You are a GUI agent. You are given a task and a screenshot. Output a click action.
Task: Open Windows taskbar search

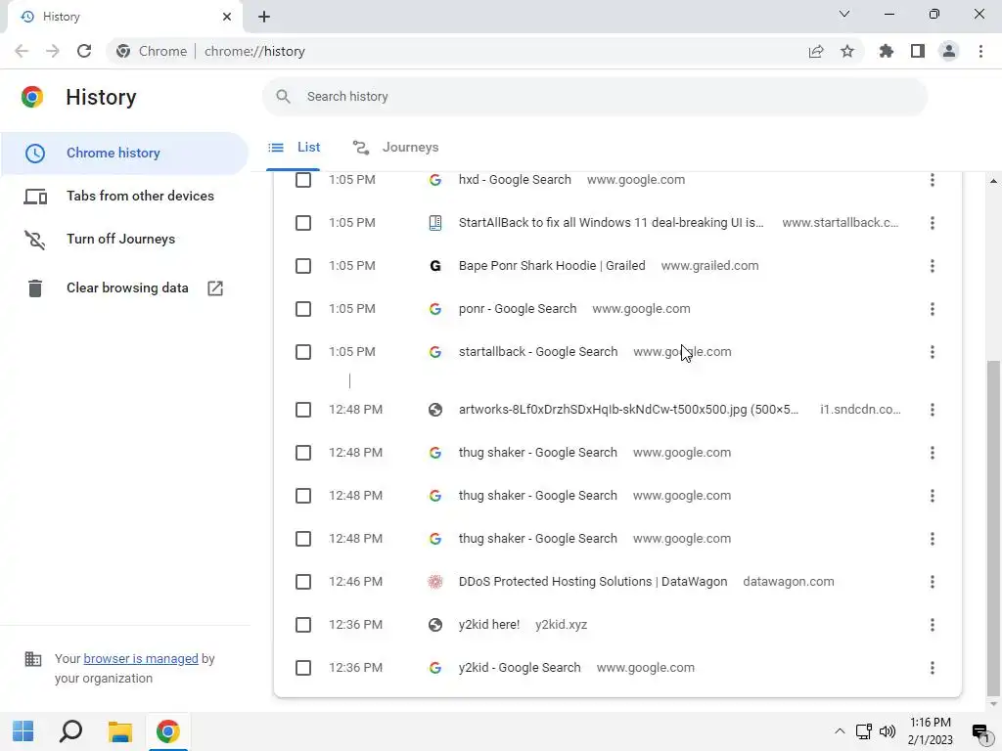(x=70, y=731)
